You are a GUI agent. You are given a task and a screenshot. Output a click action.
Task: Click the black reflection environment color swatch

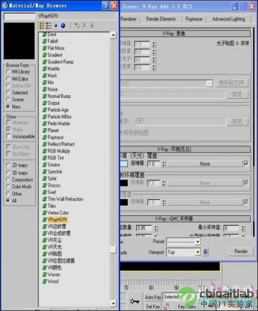point(124,183)
